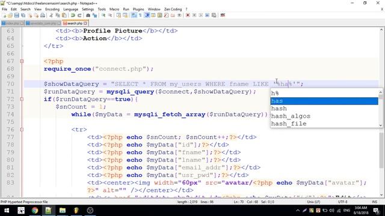Open File Explorer from the taskbar

(x=63, y=211)
